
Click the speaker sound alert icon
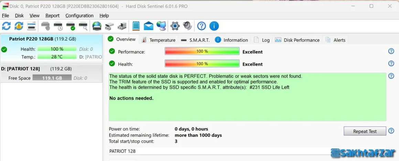187,26
